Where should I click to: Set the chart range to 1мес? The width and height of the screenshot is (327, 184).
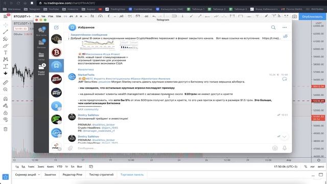(31, 167)
